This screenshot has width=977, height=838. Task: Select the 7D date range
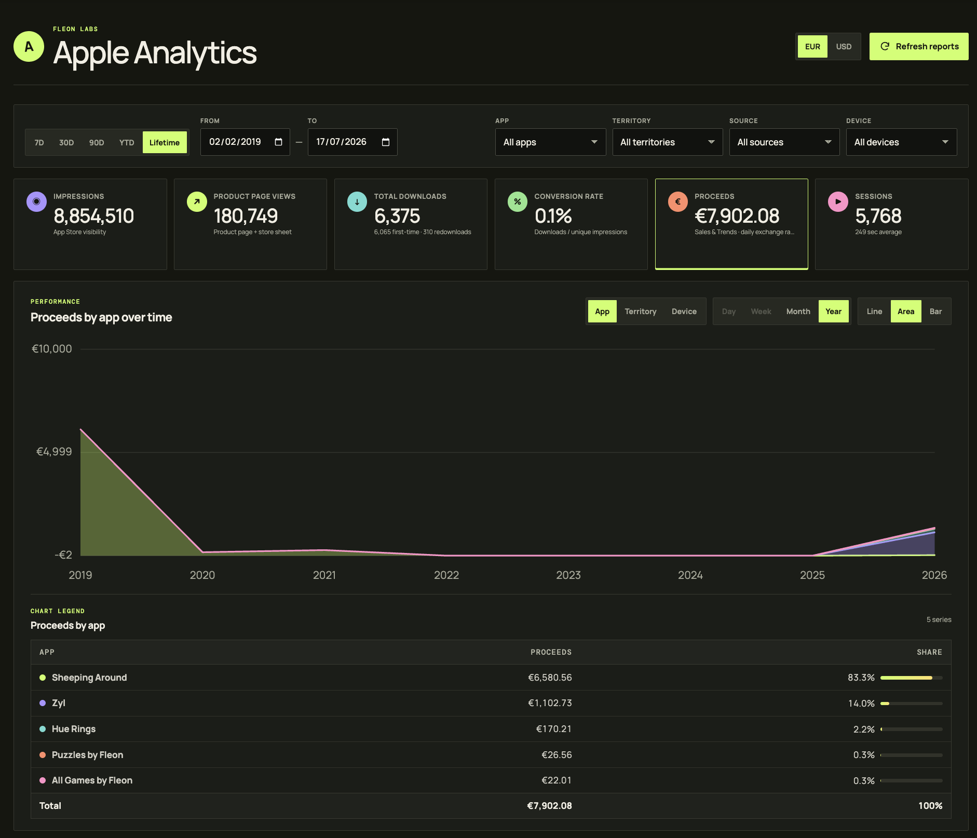[x=39, y=142]
